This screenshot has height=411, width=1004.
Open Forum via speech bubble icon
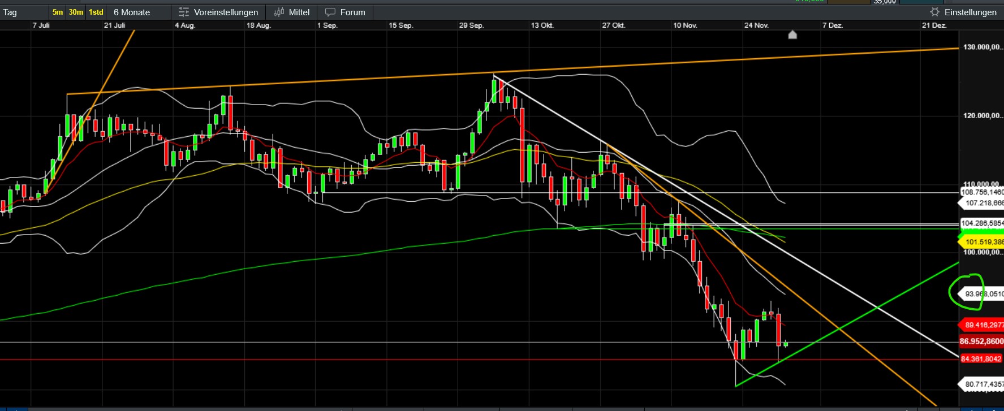pyautogui.click(x=330, y=12)
